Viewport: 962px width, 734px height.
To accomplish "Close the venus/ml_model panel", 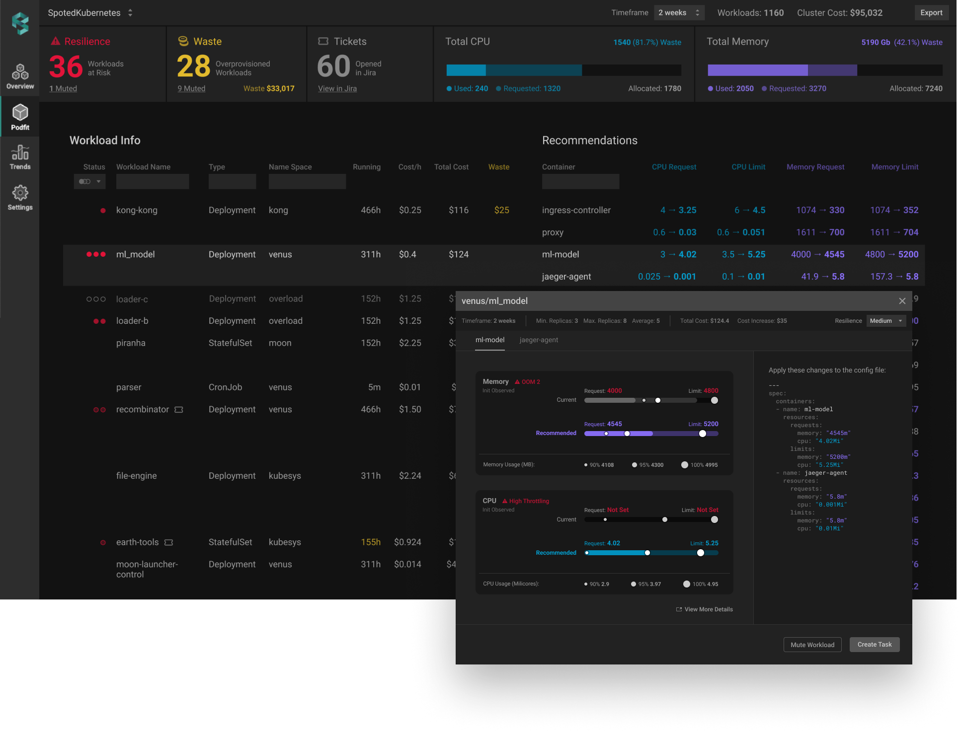I will [902, 301].
